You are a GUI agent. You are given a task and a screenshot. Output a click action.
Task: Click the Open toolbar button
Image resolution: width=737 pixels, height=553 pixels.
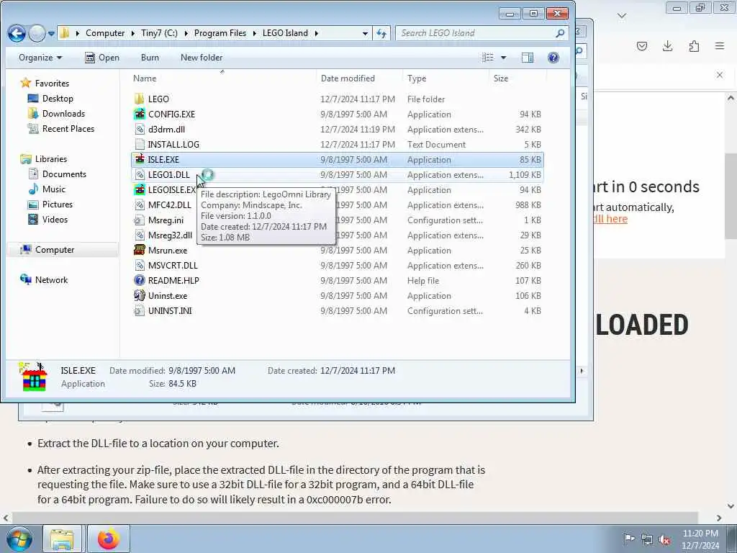[102, 58]
